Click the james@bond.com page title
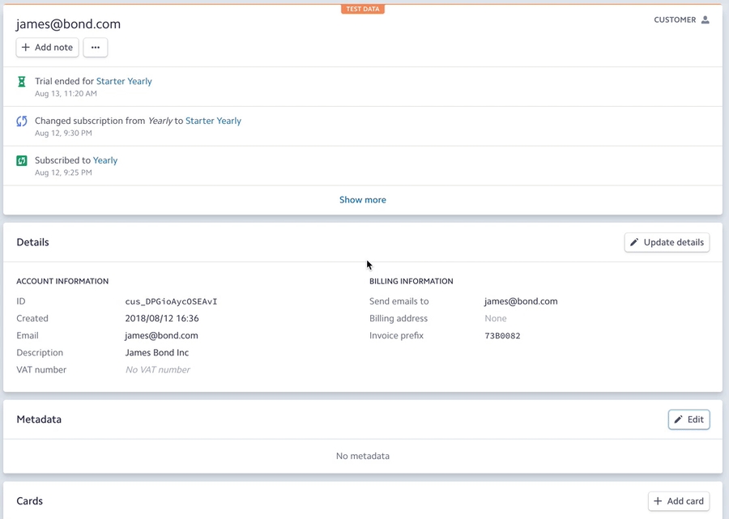The width and height of the screenshot is (729, 519). click(x=68, y=24)
